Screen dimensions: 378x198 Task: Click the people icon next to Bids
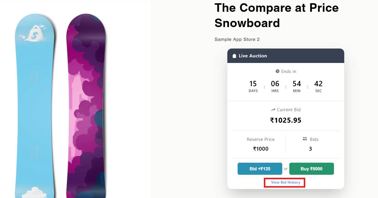pos(305,139)
